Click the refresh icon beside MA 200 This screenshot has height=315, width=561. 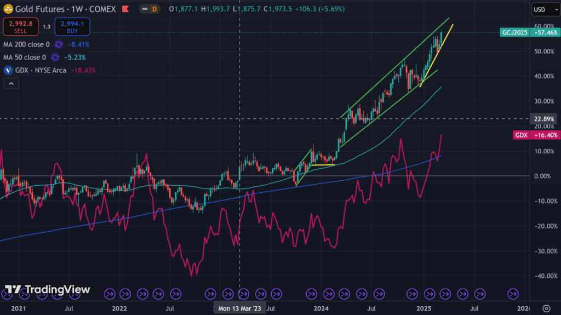[59, 44]
